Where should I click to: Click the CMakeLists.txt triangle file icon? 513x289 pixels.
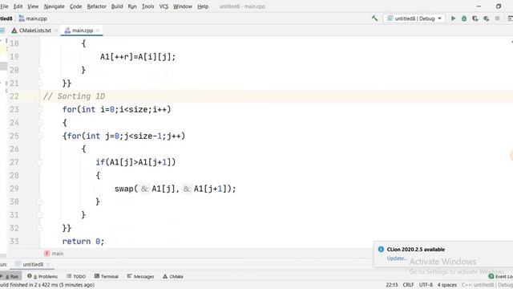click(x=14, y=31)
